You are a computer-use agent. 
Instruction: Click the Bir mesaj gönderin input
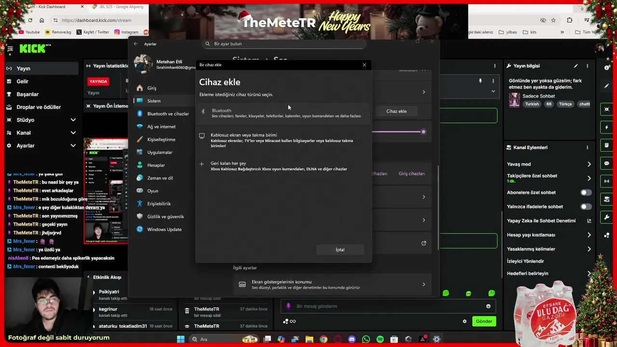coord(388,306)
